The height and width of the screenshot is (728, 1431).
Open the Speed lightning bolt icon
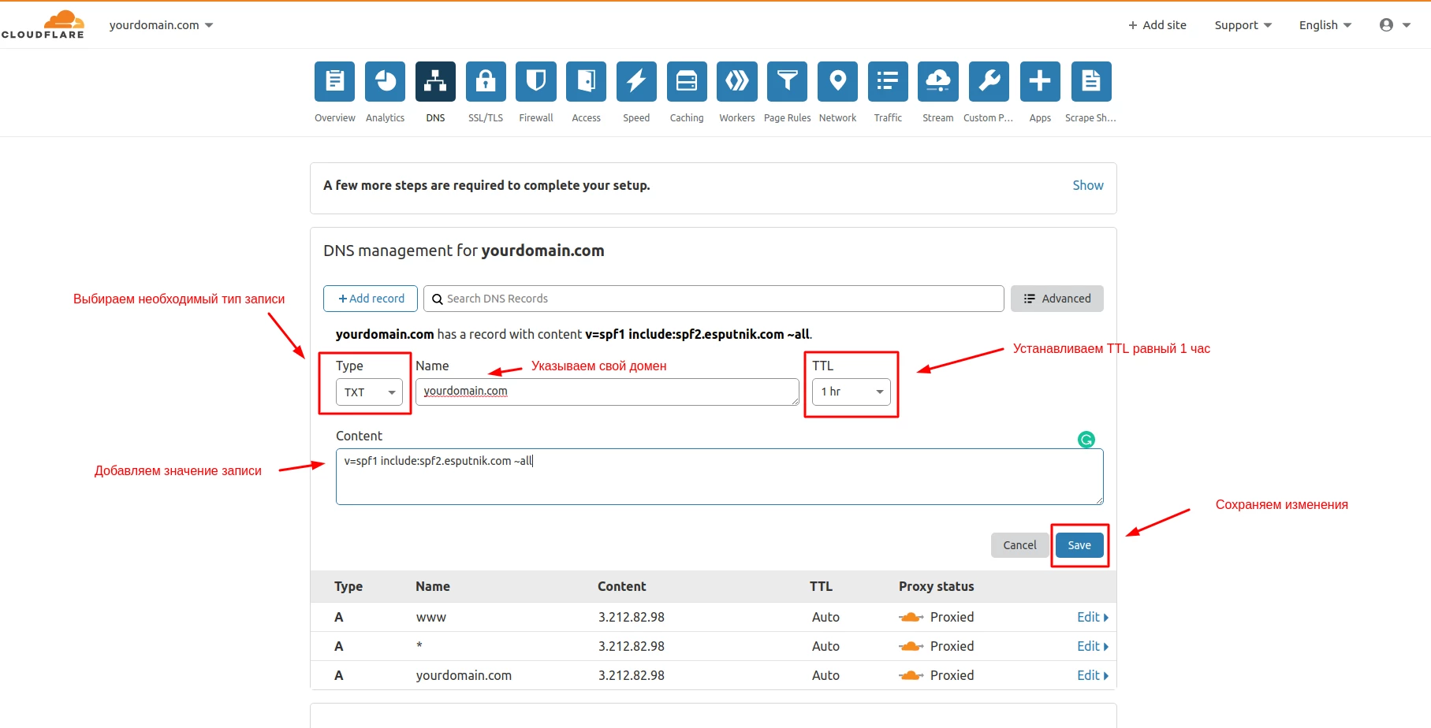pyautogui.click(x=636, y=82)
